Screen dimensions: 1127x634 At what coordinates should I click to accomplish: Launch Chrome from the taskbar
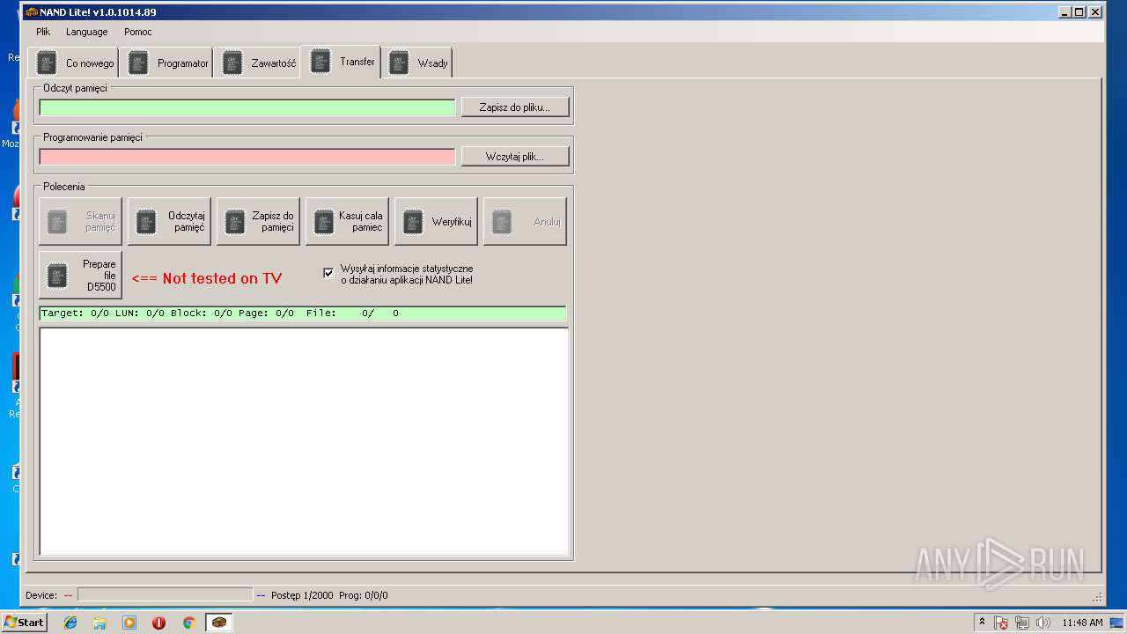point(188,623)
